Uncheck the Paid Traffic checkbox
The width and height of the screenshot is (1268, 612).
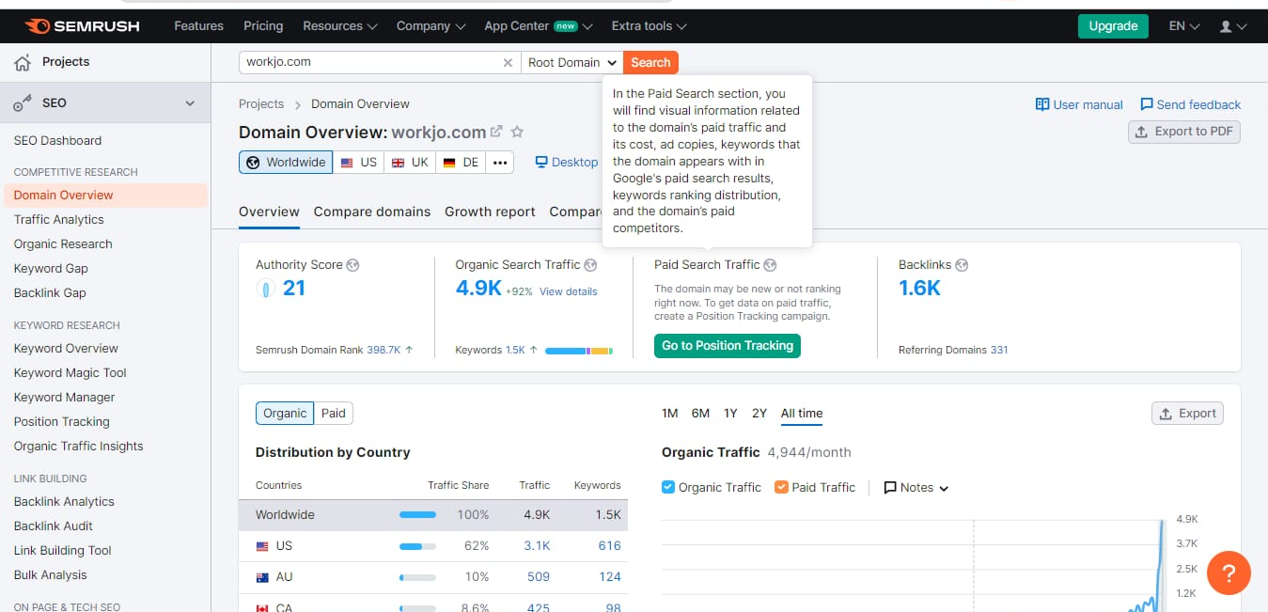[x=781, y=487]
